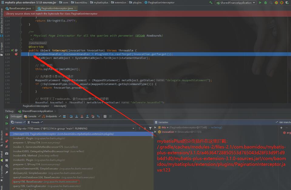
Task: Click the Resume Program icon in debug sidebar
Action: pyautogui.click(x=7, y=123)
